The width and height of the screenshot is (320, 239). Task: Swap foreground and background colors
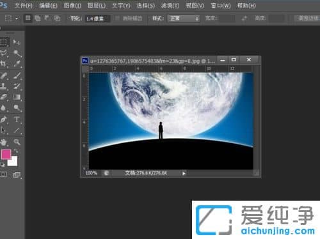16,151
